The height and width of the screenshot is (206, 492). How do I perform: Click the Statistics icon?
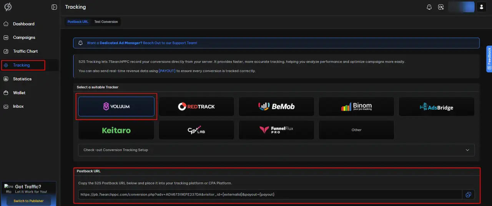[x=6, y=79]
